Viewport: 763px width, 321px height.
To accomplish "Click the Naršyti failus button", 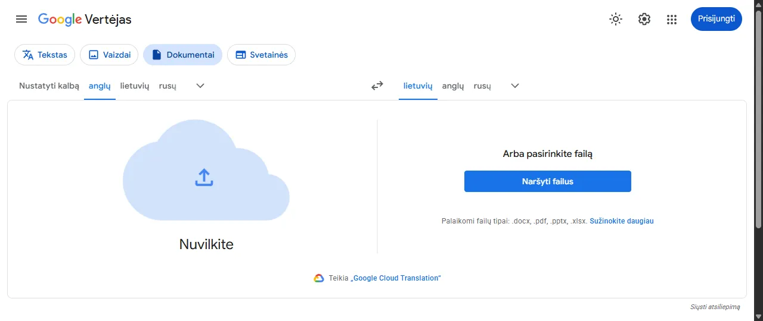I will (x=548, y=181).
